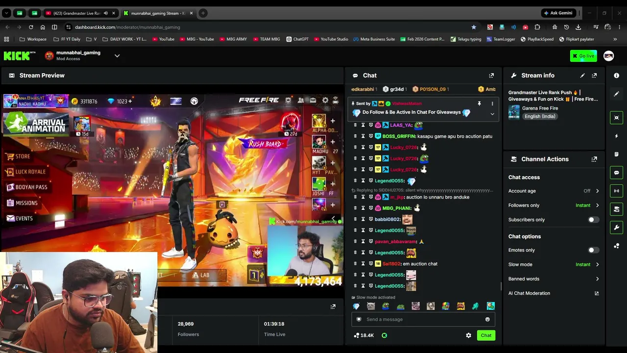Open the Meta Business Suite bookmark
627x353 pixels.
(x=374, y=39)
